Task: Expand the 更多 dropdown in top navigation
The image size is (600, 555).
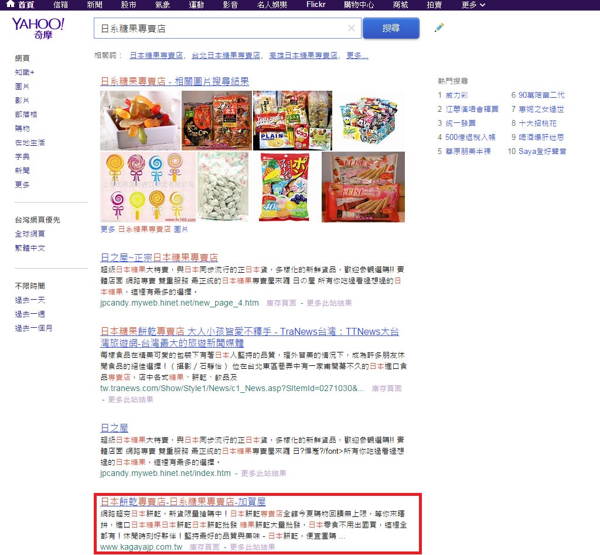Action: tap(473, 5)
